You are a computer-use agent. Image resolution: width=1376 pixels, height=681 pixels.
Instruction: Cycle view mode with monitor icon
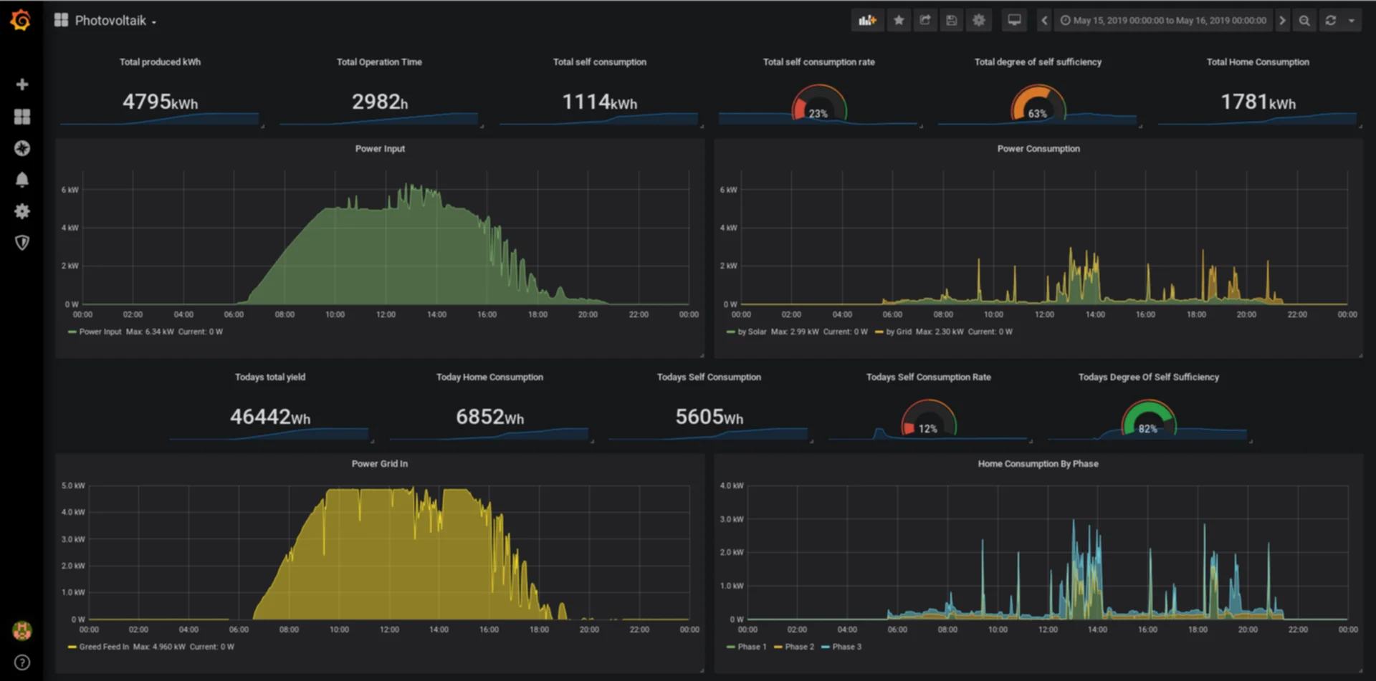(1014, 20)
